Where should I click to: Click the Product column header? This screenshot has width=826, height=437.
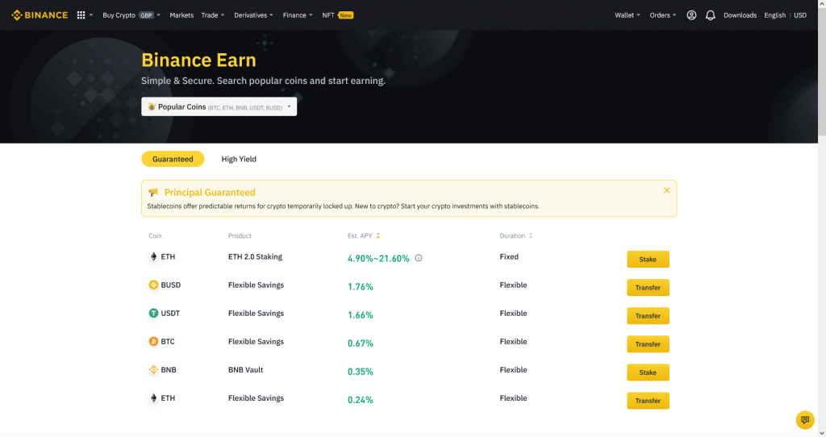(x=240, y=236)
